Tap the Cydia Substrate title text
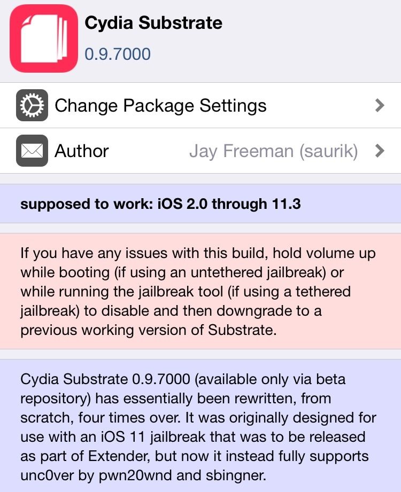This screenshot has width=401, height=492. tap(153, 24)
